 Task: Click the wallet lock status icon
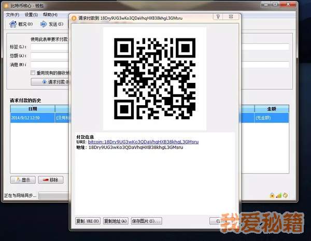click(x=272, y=195)
